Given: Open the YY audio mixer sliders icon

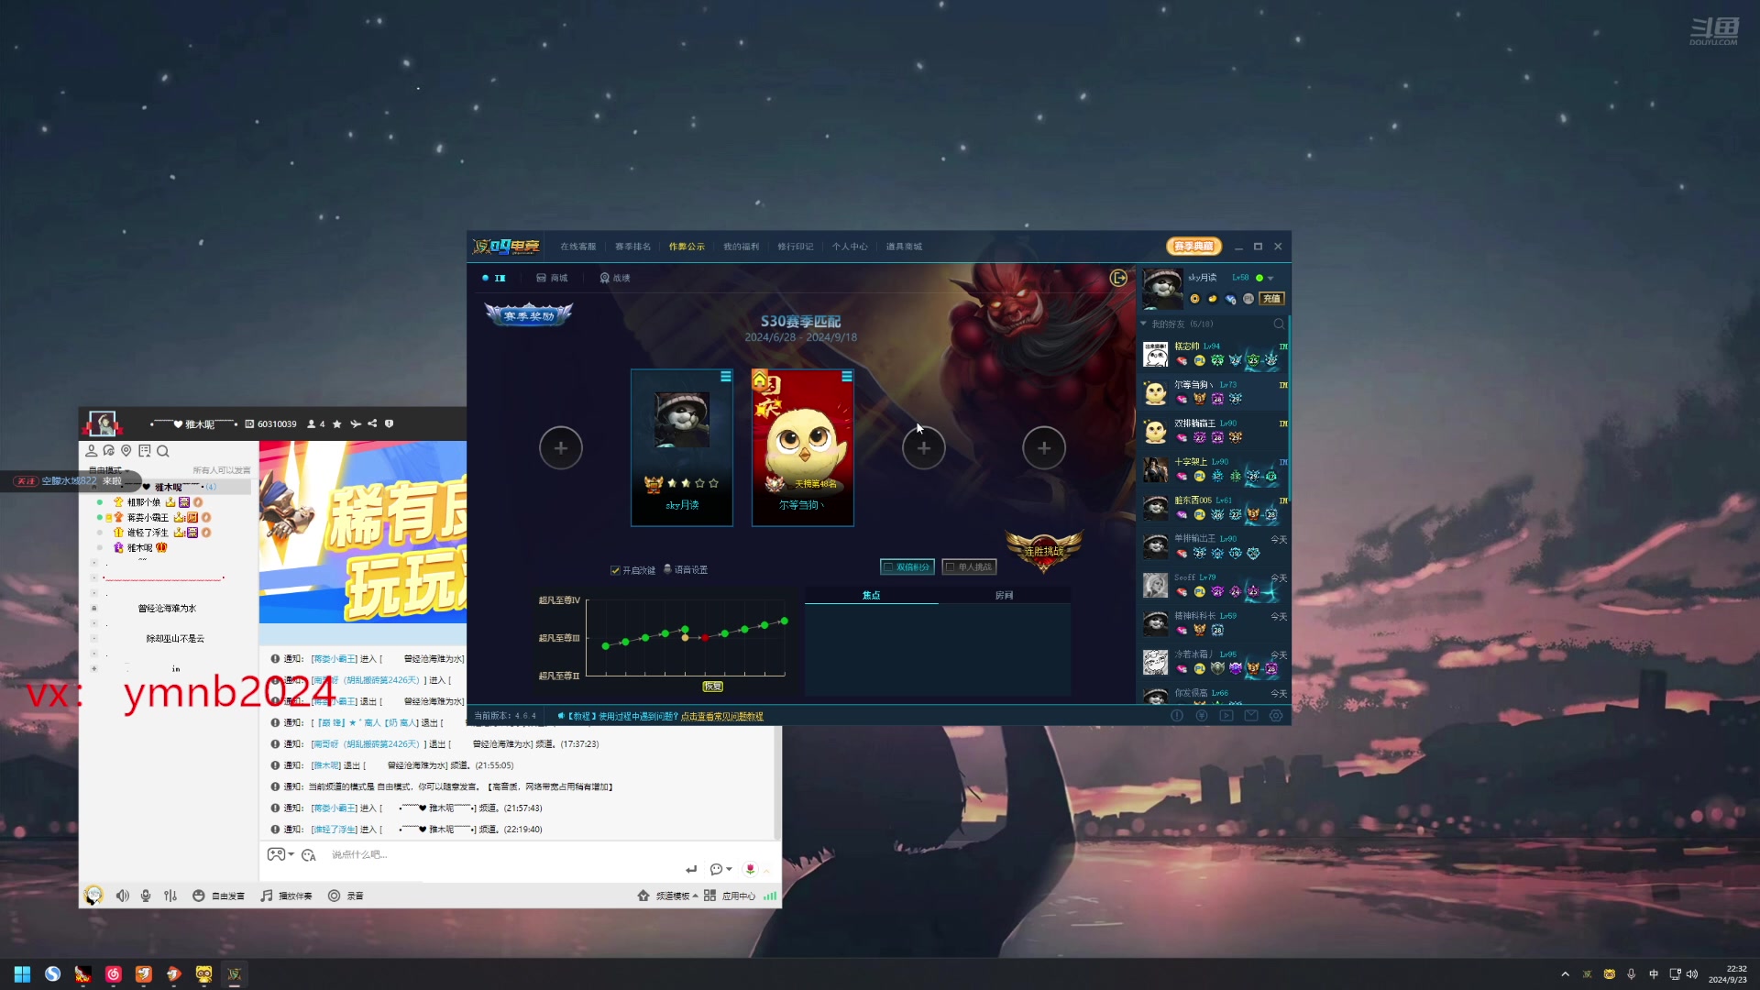Looking at the screenshot, I should [x=170, y=896].
